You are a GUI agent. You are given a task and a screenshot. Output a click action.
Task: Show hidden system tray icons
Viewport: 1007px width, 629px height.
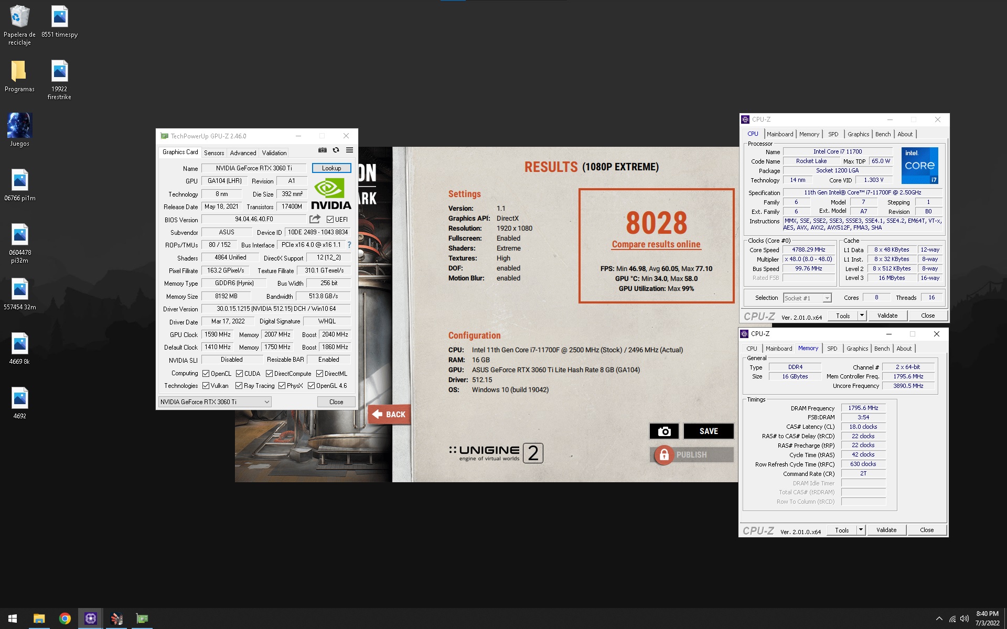point(939,619)
